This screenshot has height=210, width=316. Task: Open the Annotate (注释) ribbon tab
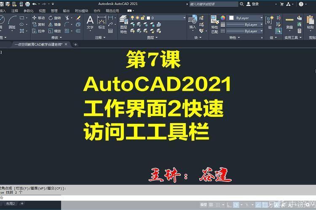[15, 10]
